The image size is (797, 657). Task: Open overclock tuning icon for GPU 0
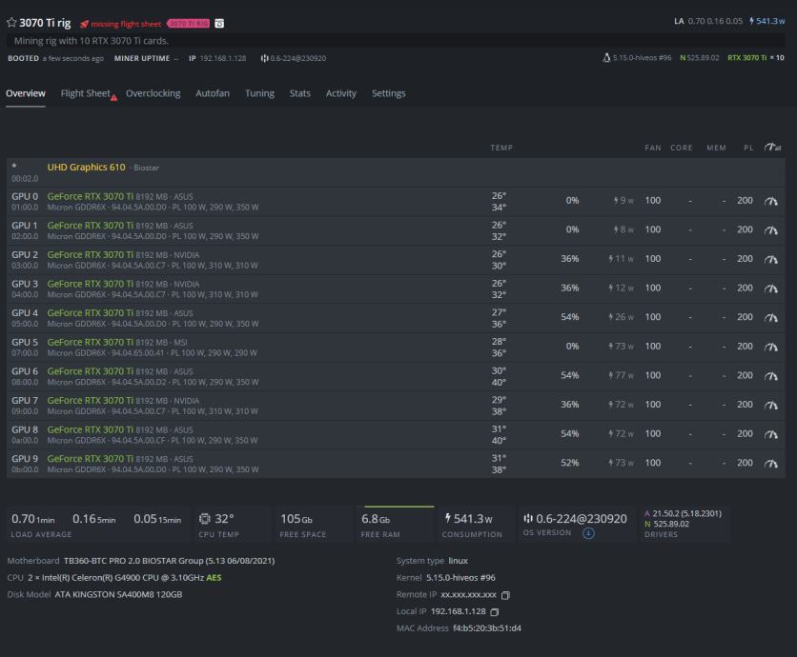point(771,201)
